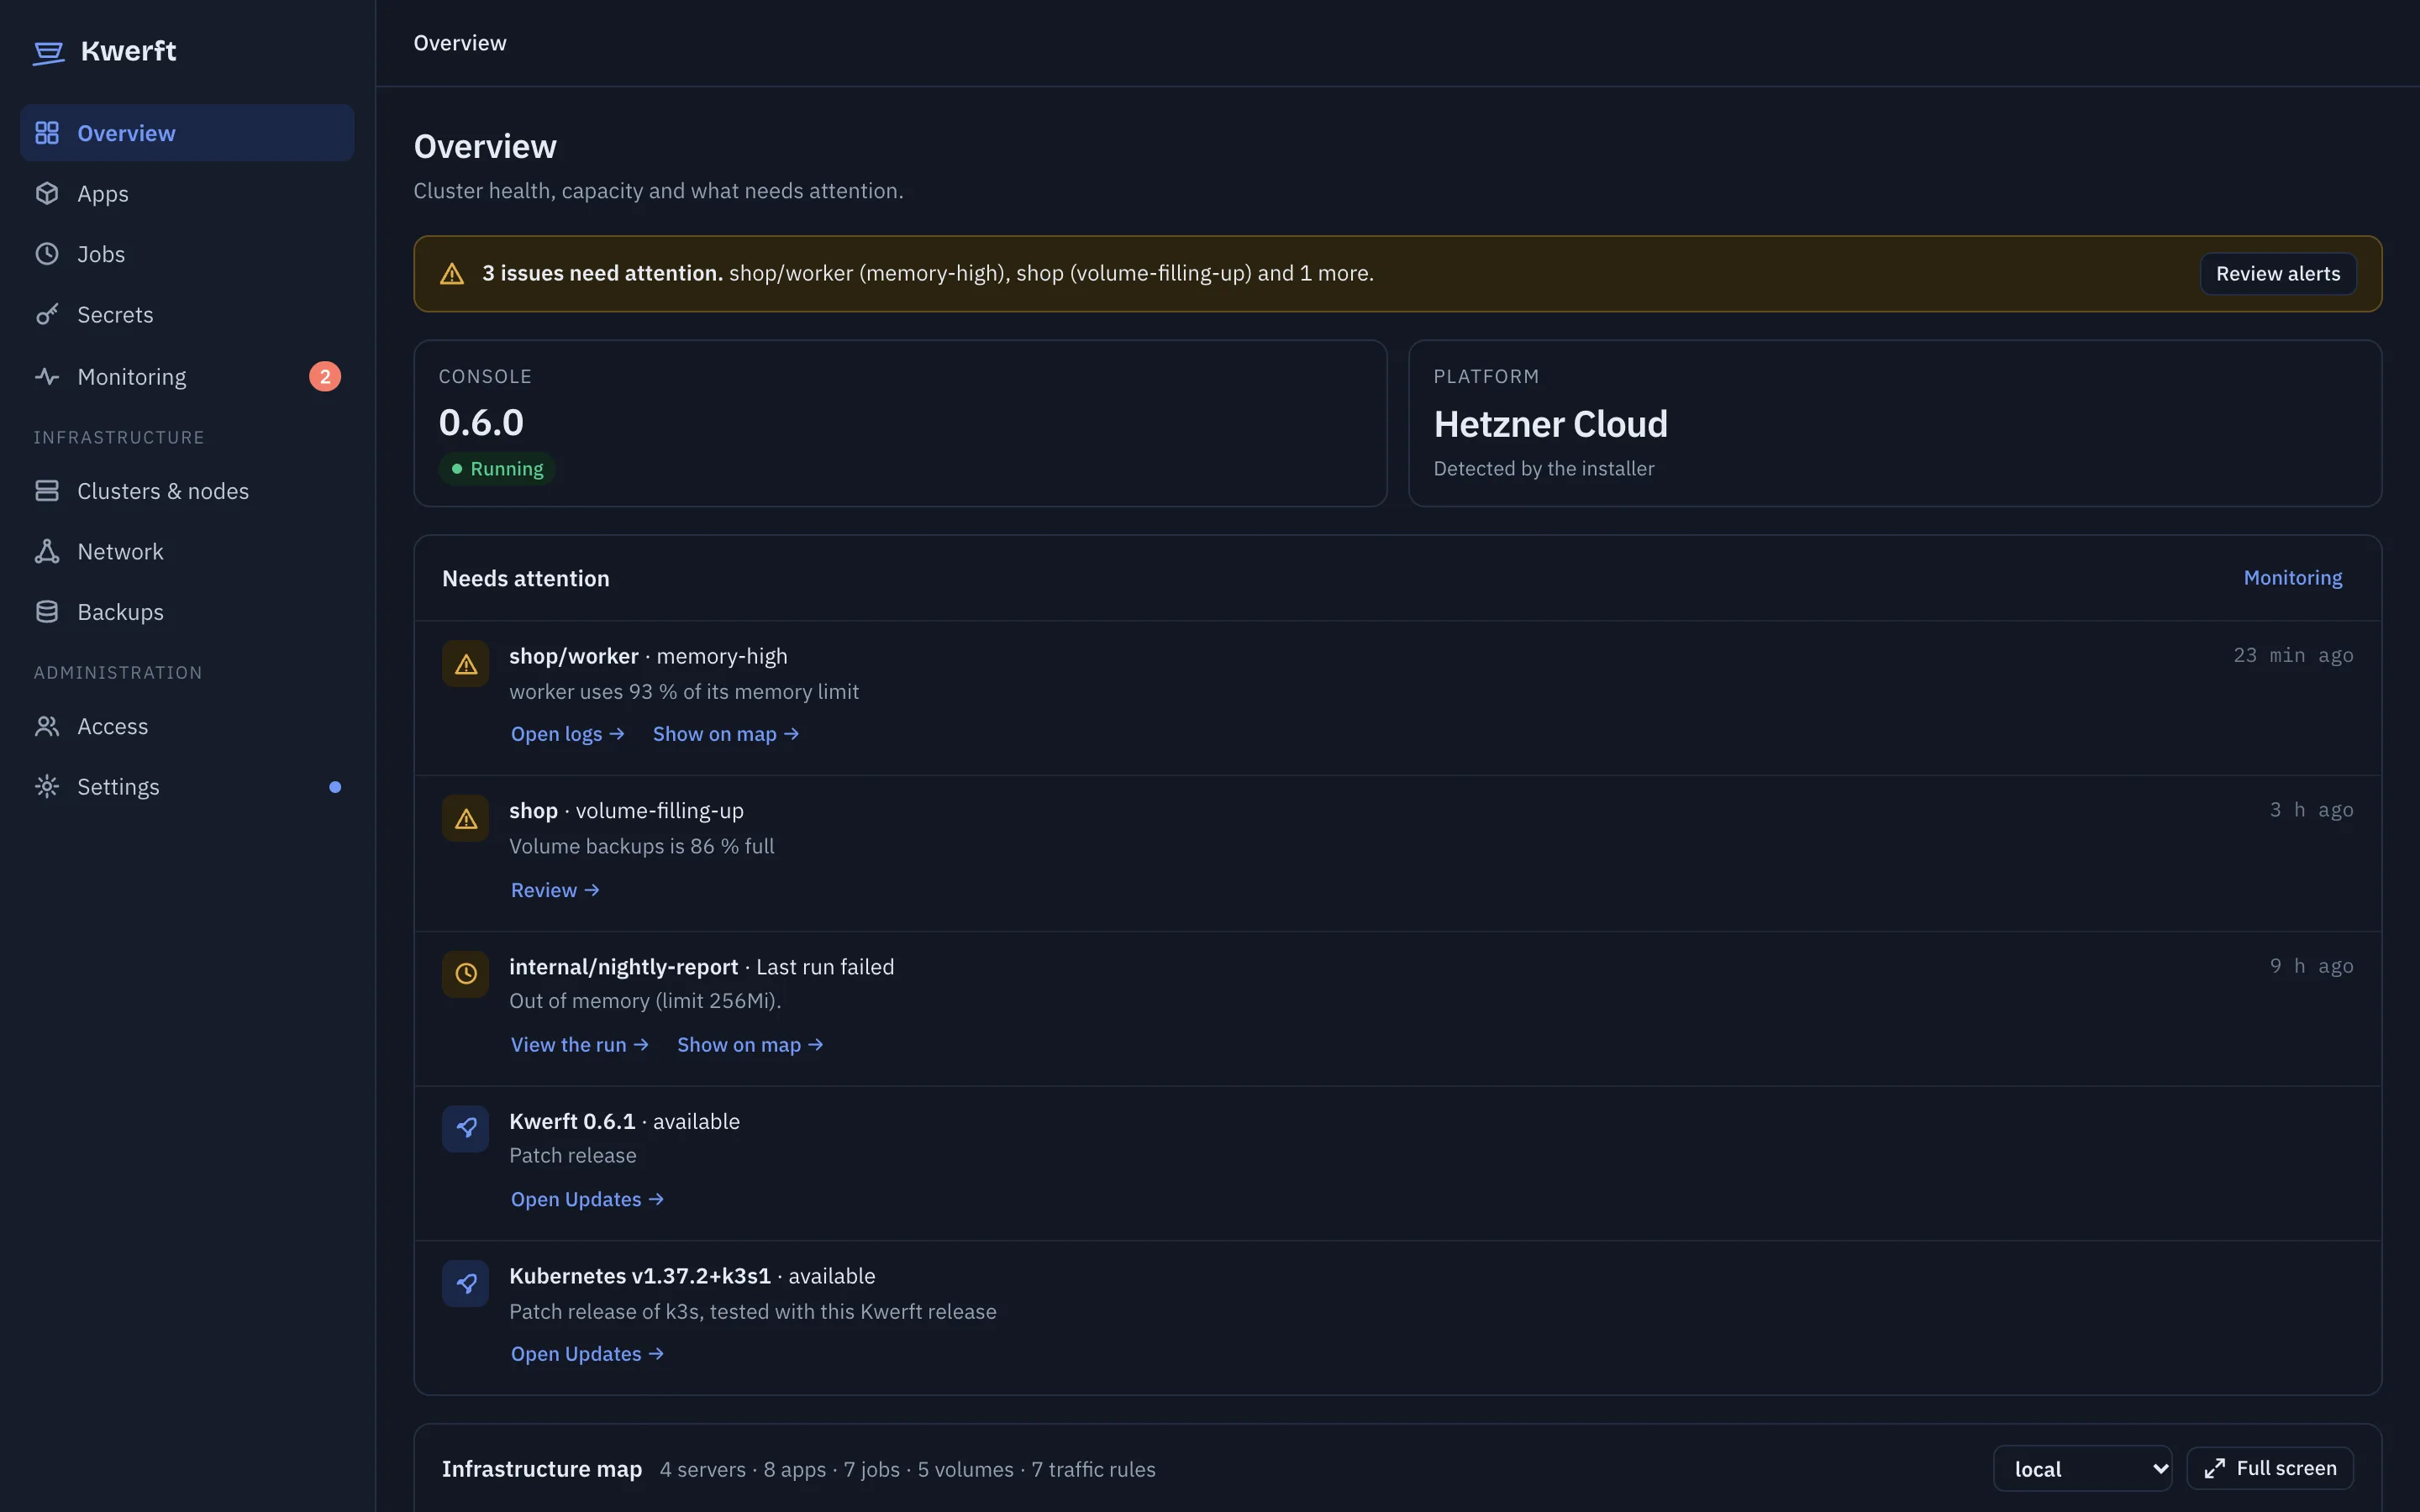Click the Kubernetes v1.37.2+k3s1 rocket icon
2420x1512 pixels.
pos(466,1283)
